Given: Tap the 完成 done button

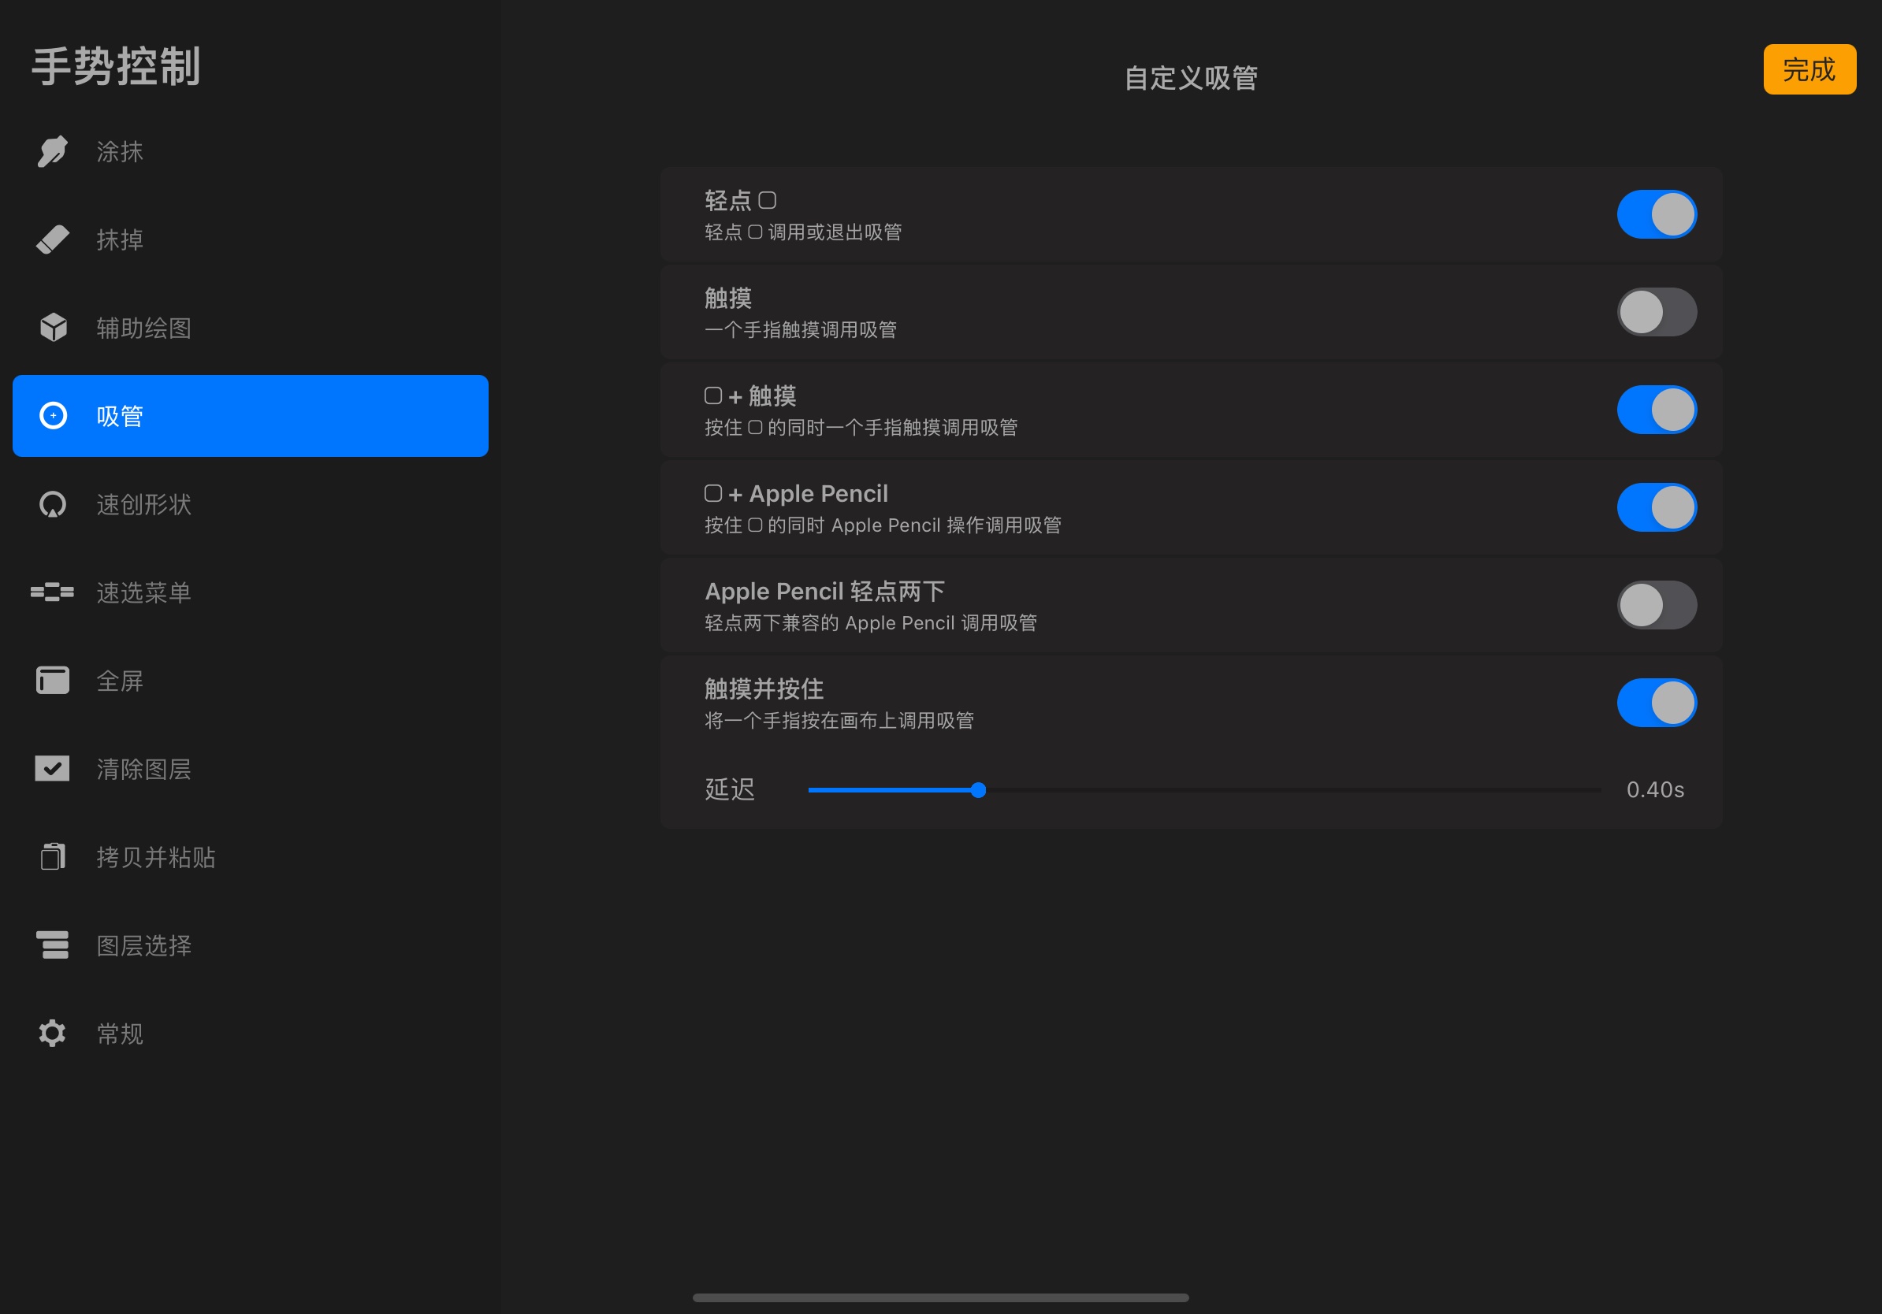Looking at the screenshot, I should [1809, 69].
